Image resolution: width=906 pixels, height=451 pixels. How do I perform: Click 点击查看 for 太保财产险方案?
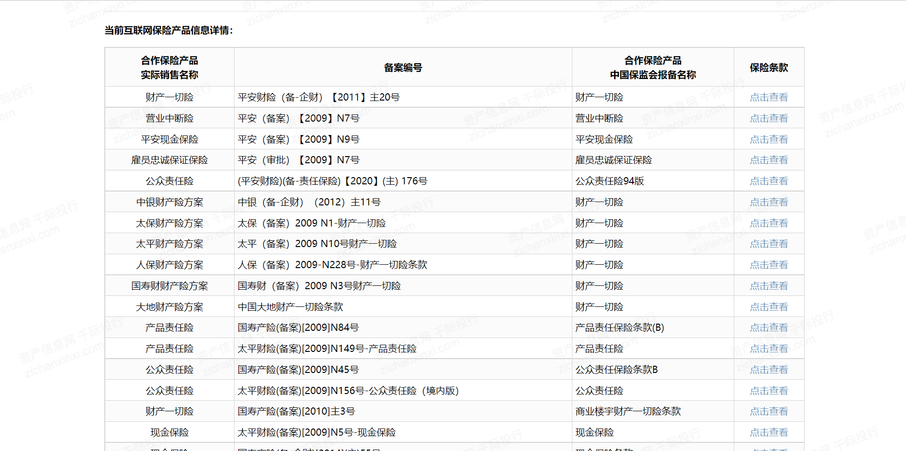click(x=769, y=223)
